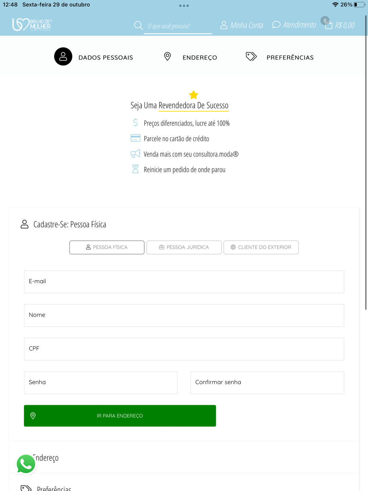Select the CLIENTE DO EXTERIOR tab
The image size is (368, 491).
pyautogui.click(x=261, y=247)
